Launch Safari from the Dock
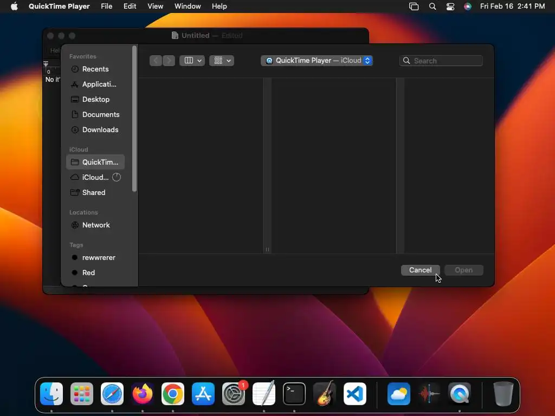This screenshot has width=555, height=416. tap(112, 394)
